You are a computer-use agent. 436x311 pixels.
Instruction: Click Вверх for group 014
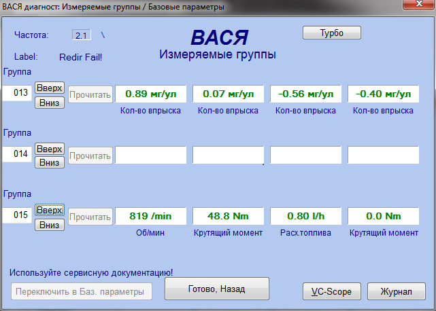50,149
